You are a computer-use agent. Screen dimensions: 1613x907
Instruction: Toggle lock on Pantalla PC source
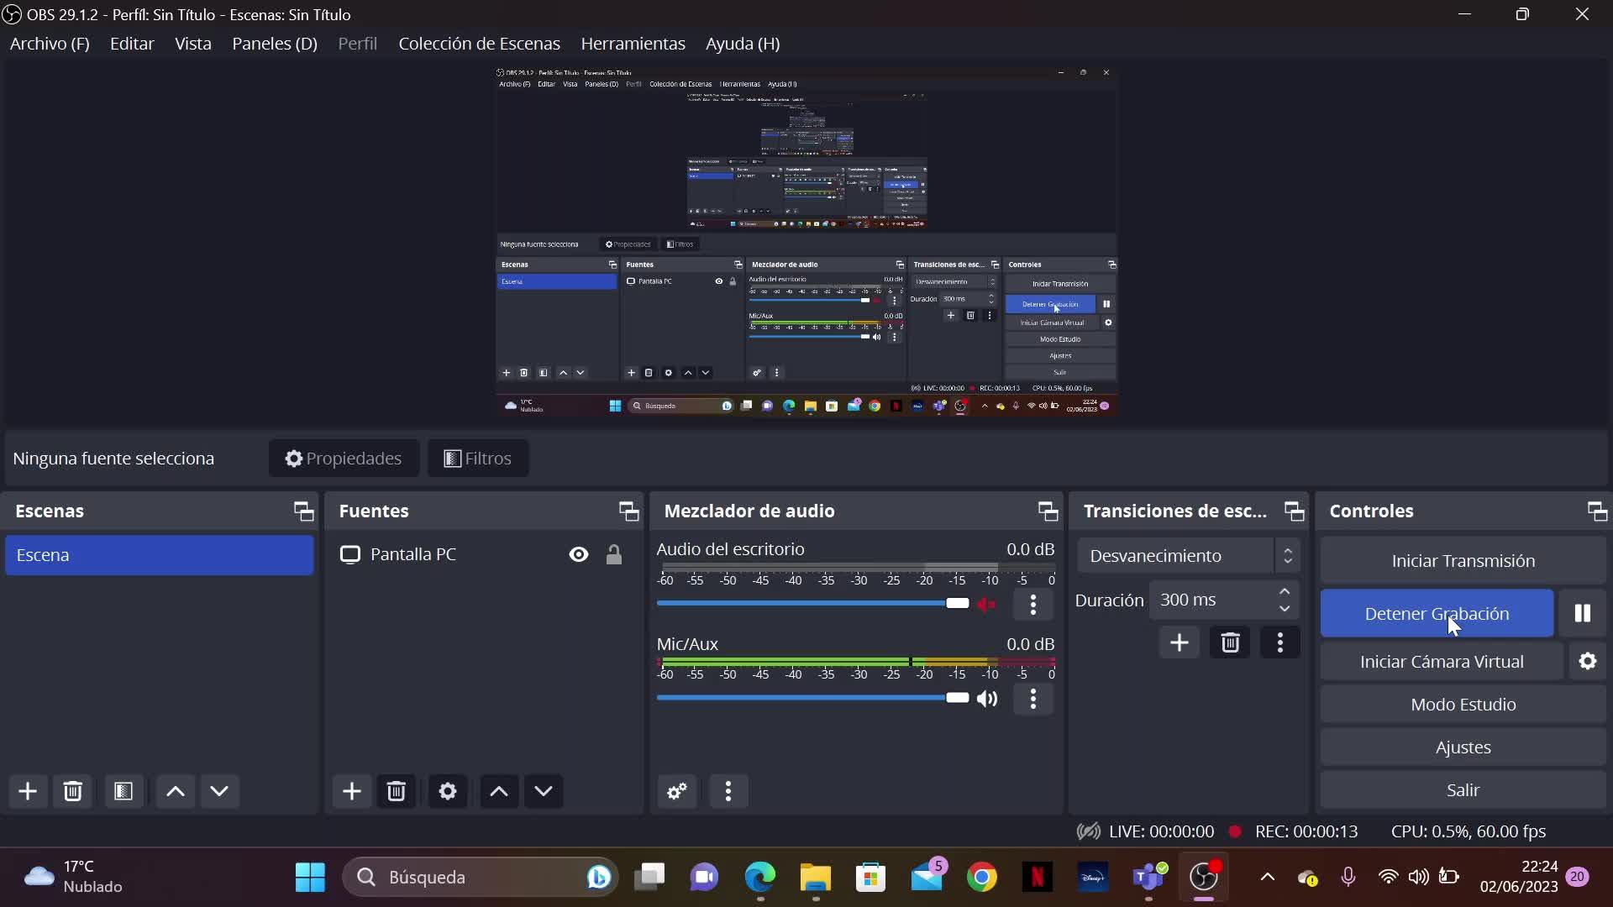coord(614,554)
